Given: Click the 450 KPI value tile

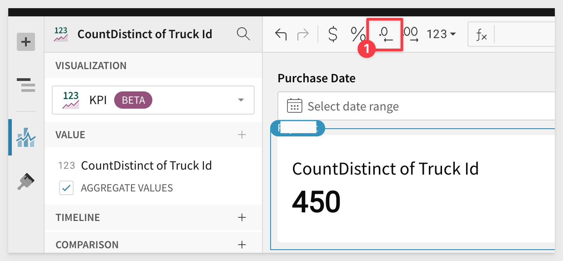Looking at the screenshot, I should pos(317,202).
